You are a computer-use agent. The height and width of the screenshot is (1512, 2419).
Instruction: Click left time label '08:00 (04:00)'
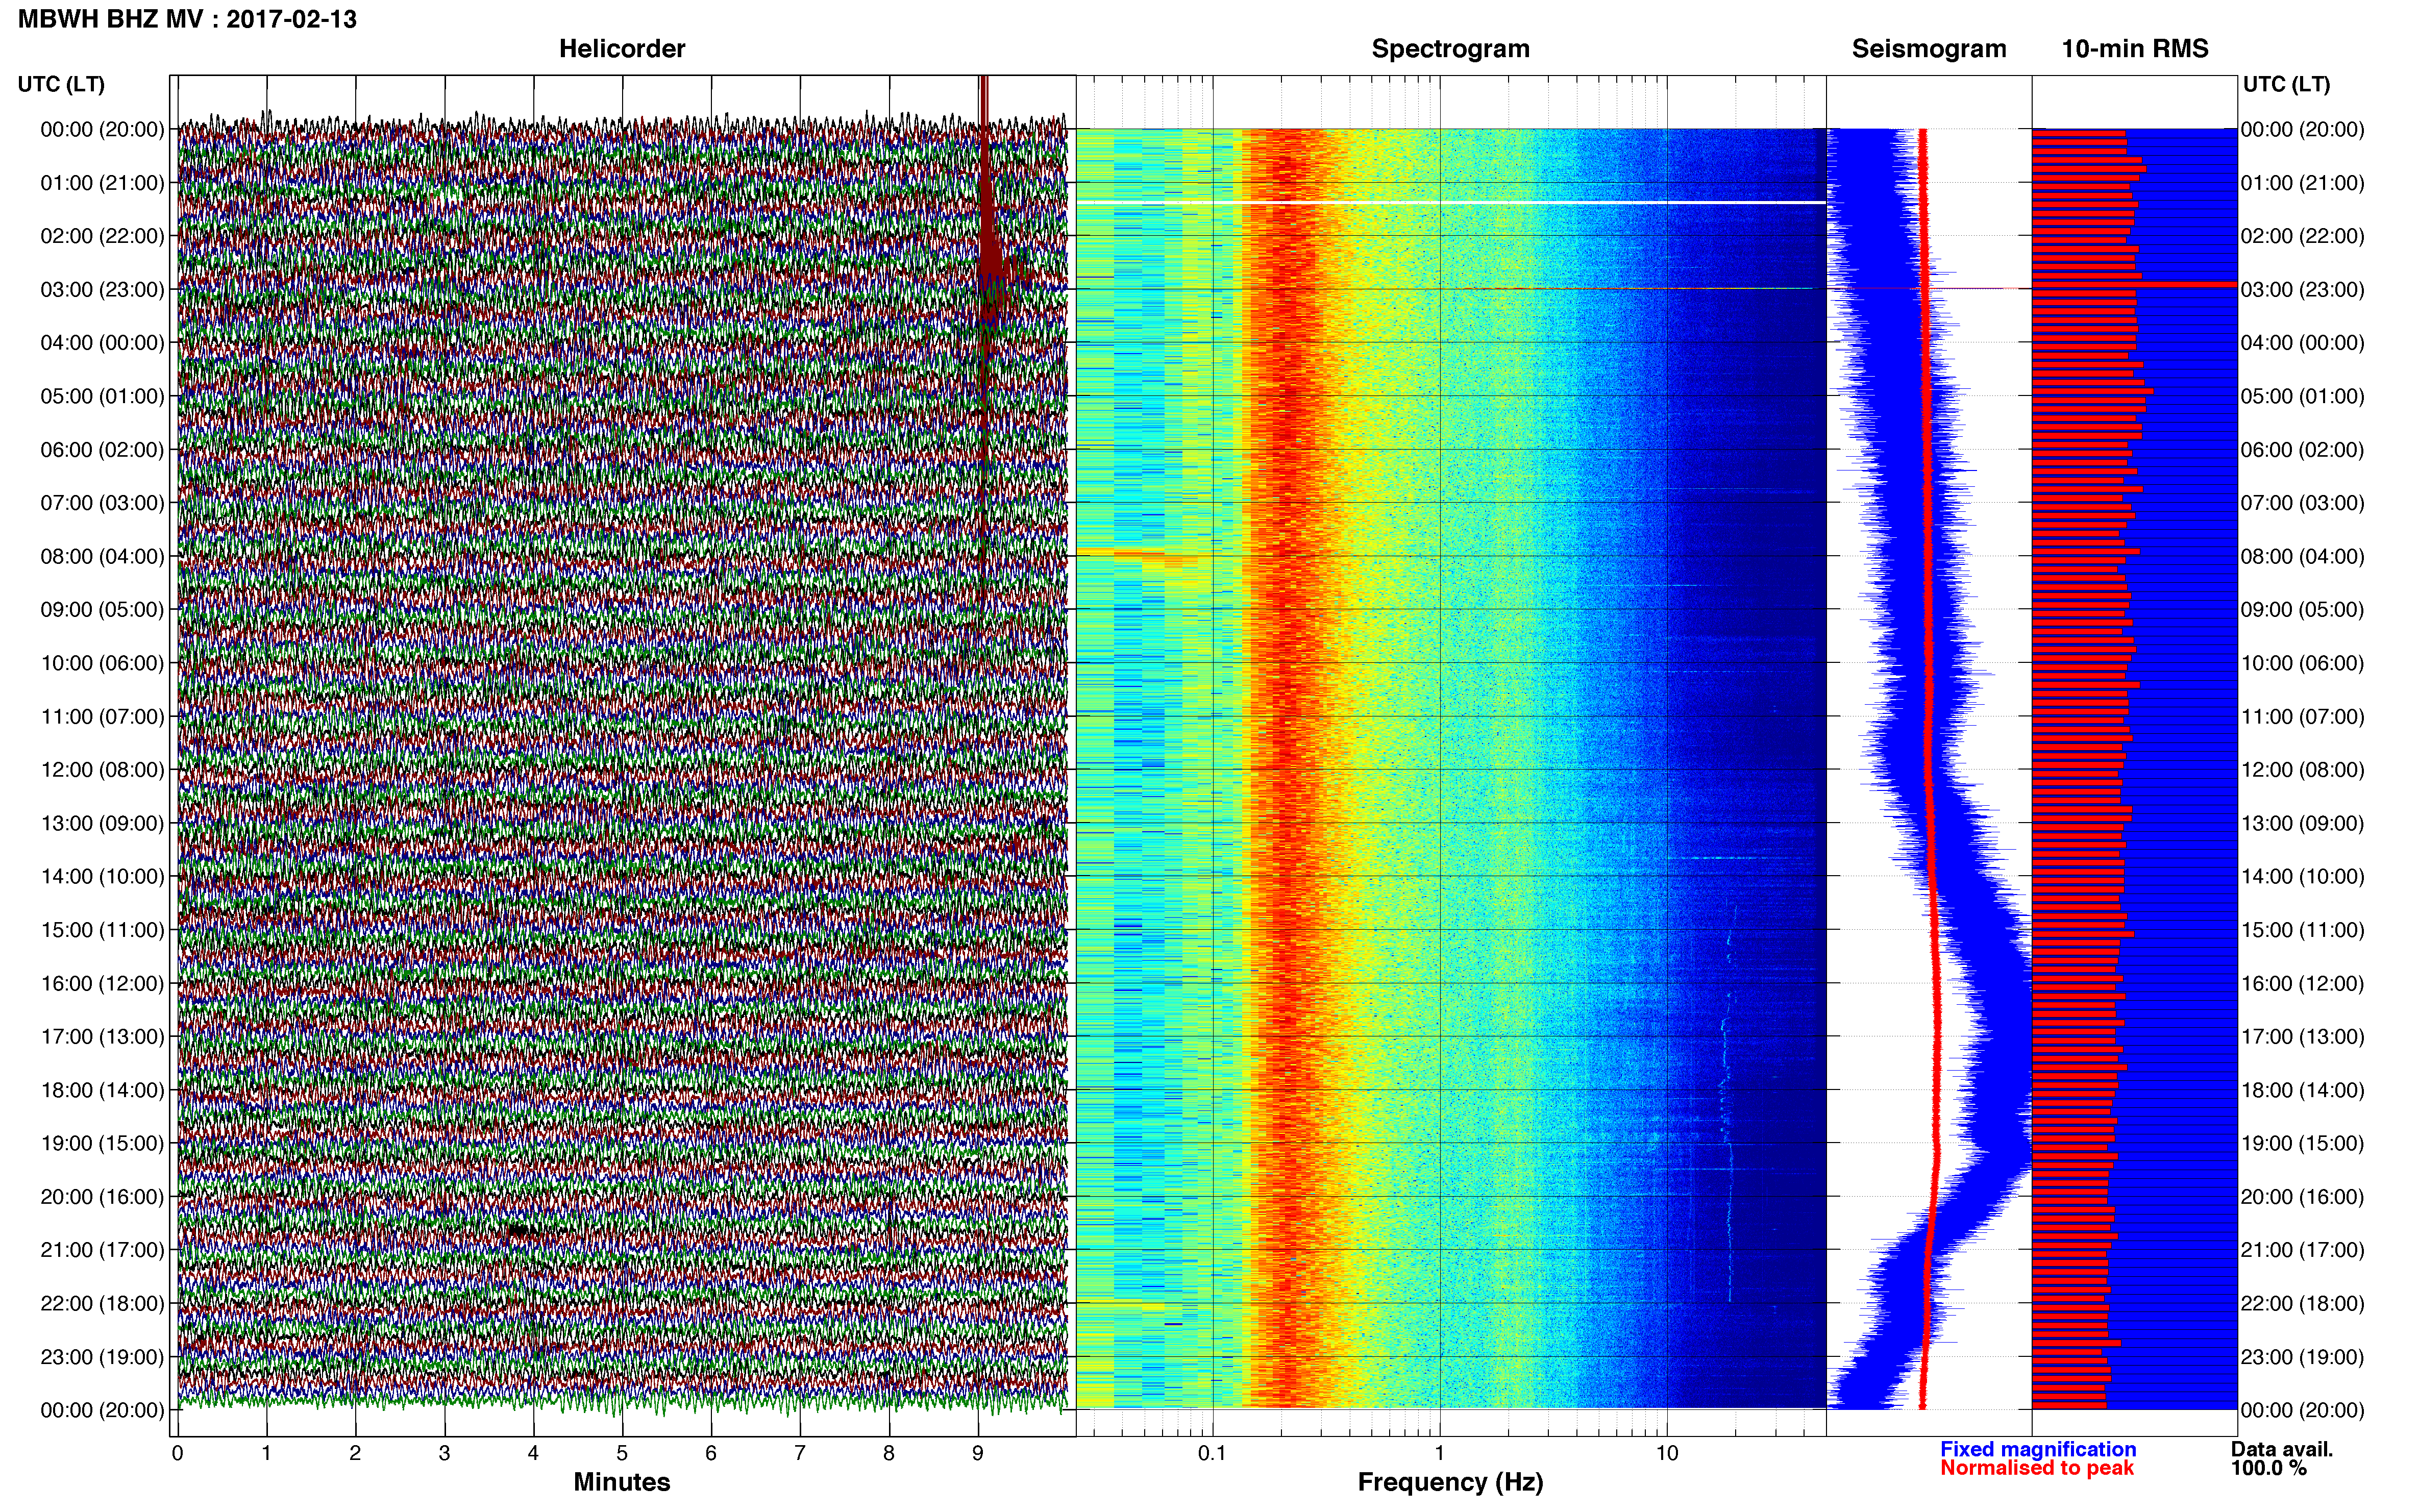(102, 557)
